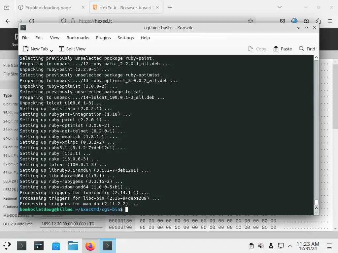Image resolution: width=338 pixels, height=253 pixels.
Task: Click the network connection tray icon
Action: point(281,246)
